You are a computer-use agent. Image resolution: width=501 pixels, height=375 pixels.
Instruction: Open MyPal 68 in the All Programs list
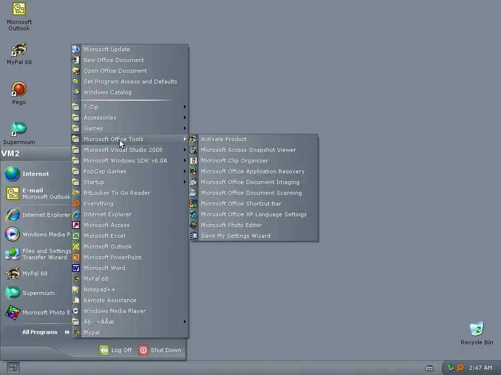pos(130,279)
